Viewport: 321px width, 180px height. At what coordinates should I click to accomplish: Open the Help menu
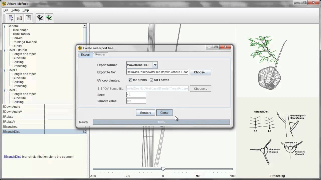[x=26, y=10]
